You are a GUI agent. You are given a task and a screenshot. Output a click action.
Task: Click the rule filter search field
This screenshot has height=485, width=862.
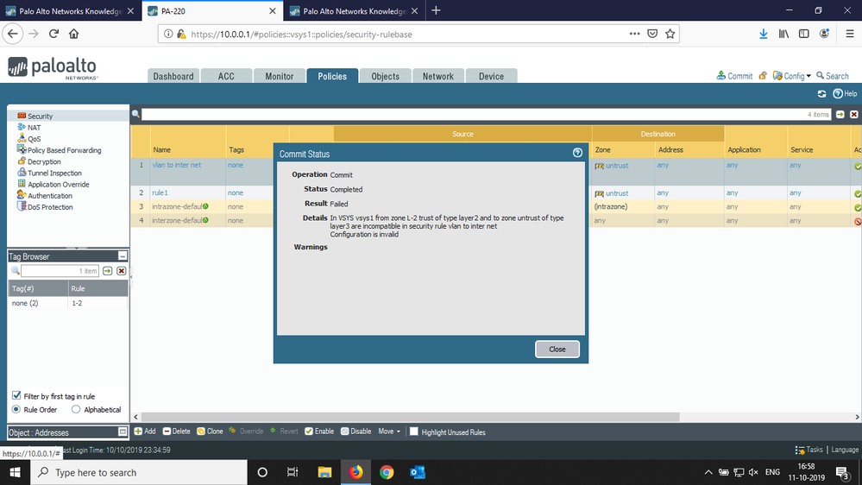tap(487, 115)
